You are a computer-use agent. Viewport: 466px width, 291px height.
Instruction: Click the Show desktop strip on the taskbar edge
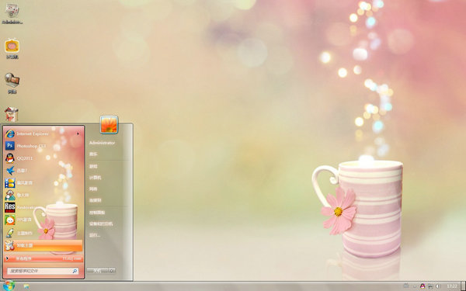(463, 286)
